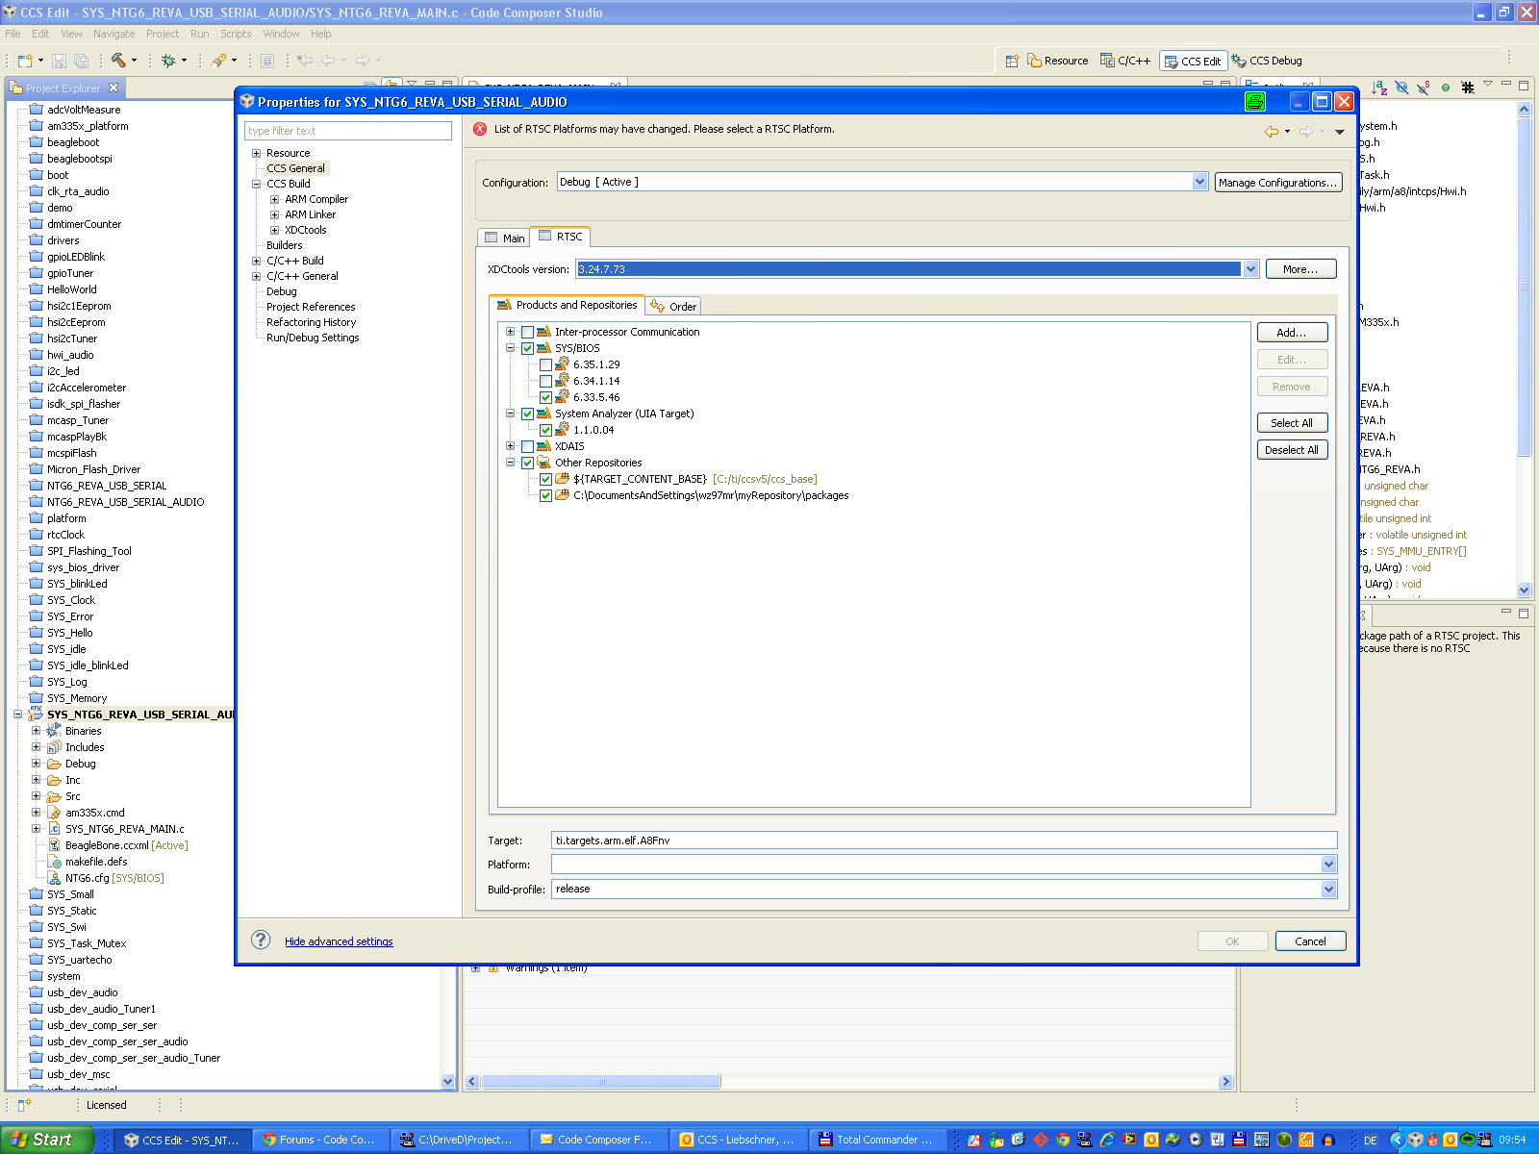
Task: Open the File menu
Action: [x=13, y=34]
